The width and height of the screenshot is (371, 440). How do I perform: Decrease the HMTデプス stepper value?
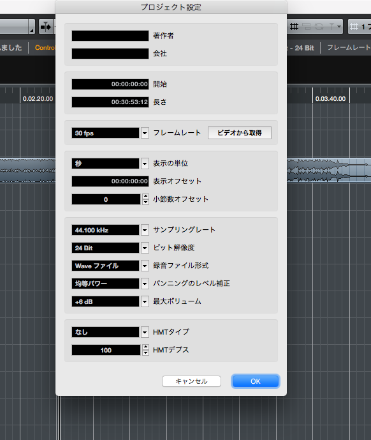click(x=145, y=353)
